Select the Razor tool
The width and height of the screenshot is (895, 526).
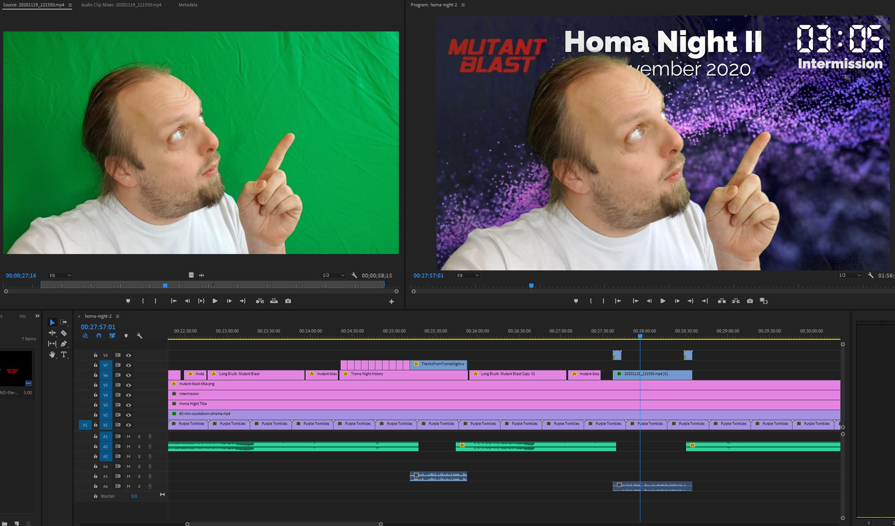(64, 333)
